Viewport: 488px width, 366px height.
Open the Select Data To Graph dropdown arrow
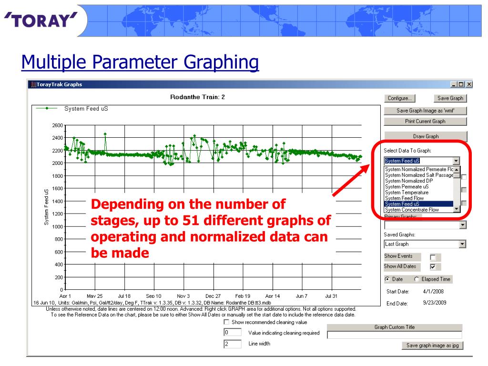tap(456, 161)
